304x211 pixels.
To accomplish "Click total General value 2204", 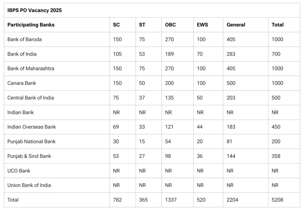I will 232,200.
